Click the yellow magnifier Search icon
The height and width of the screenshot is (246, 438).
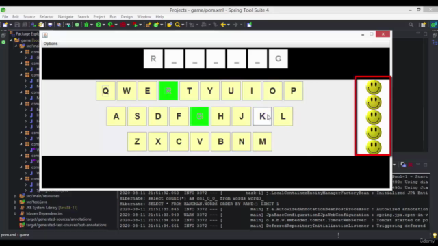(177, 25)
